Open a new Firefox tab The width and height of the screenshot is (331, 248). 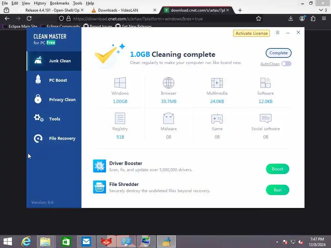tap(240, 10)
